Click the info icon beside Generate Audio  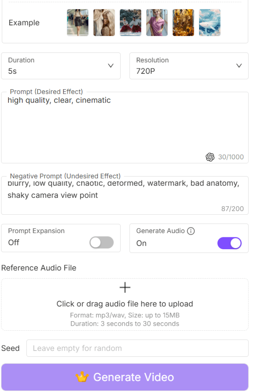click(x=191, y=231)
